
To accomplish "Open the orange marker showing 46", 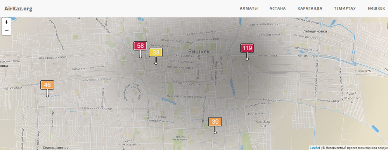I will coord(47,85).
